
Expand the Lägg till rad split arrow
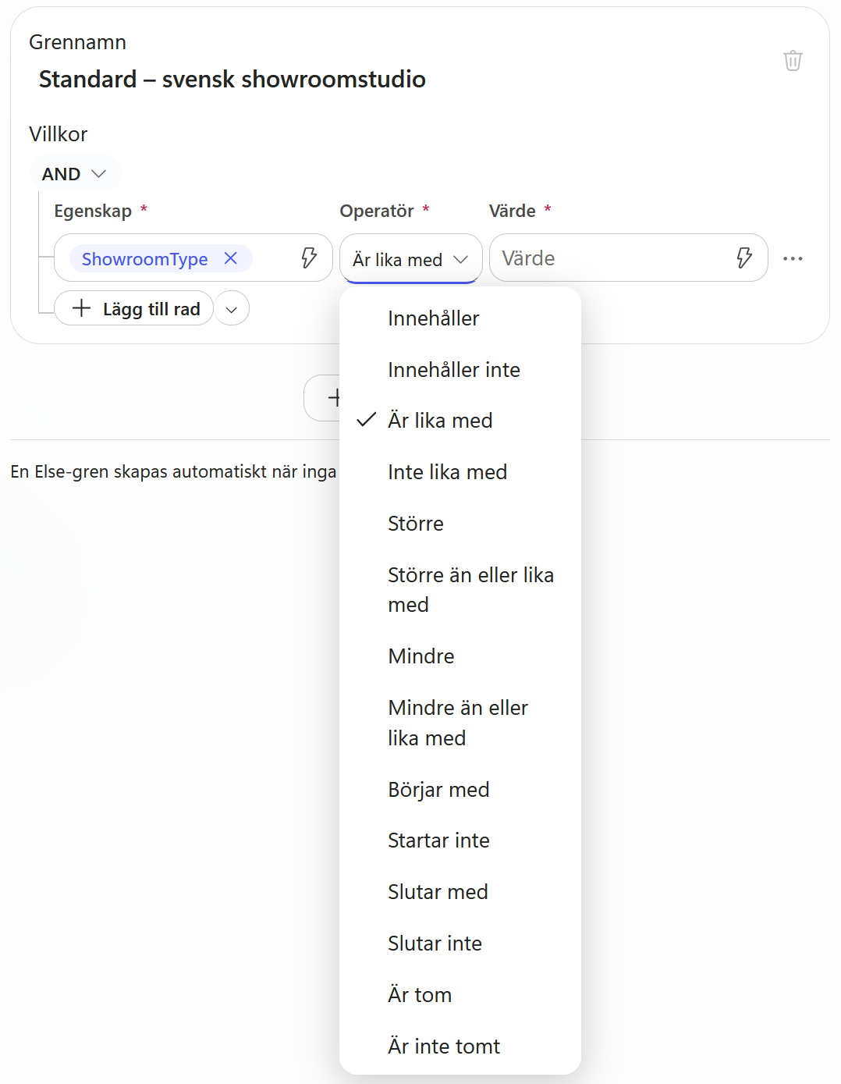(232, 309)
